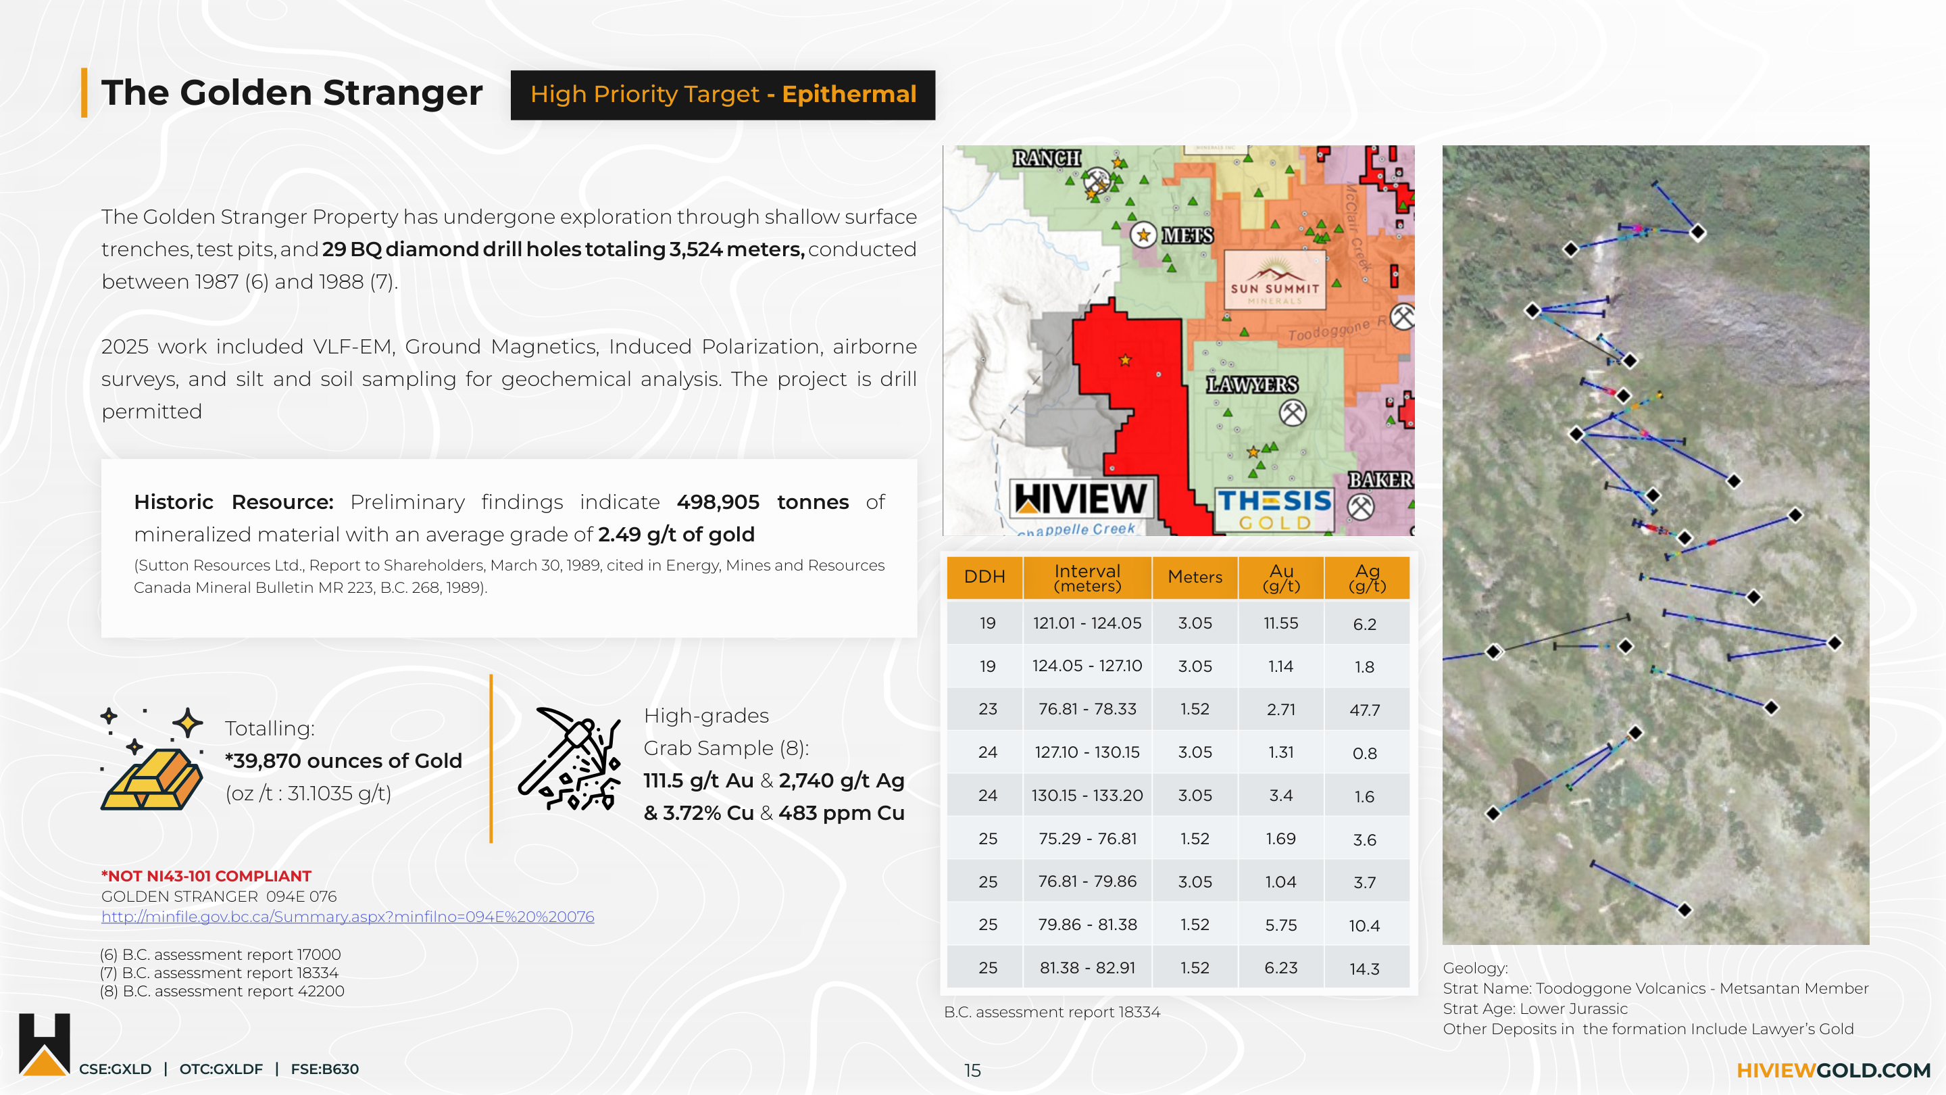The width and height of the screenshot is (1946, 1095).
Task: Click the 111.5 g/t Au & 2,740 g/t Ag line
Action: coord(774,780)
